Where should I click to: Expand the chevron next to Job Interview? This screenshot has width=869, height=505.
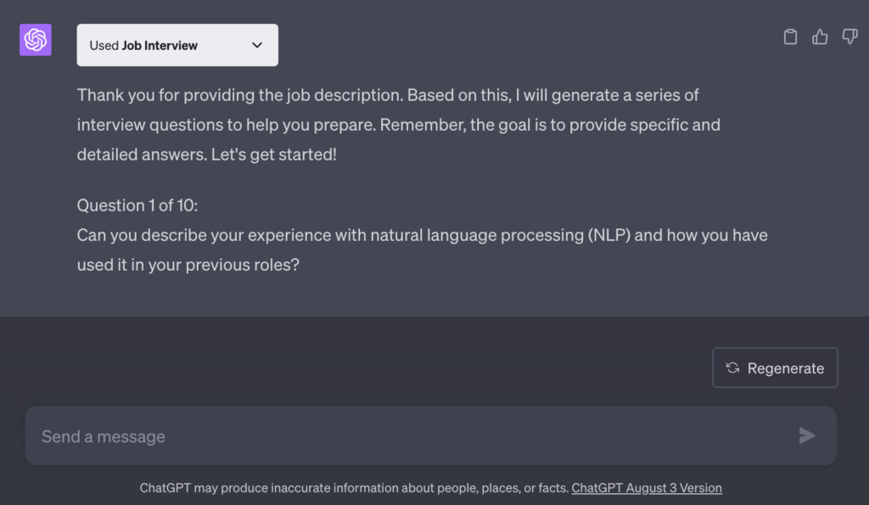257,45
